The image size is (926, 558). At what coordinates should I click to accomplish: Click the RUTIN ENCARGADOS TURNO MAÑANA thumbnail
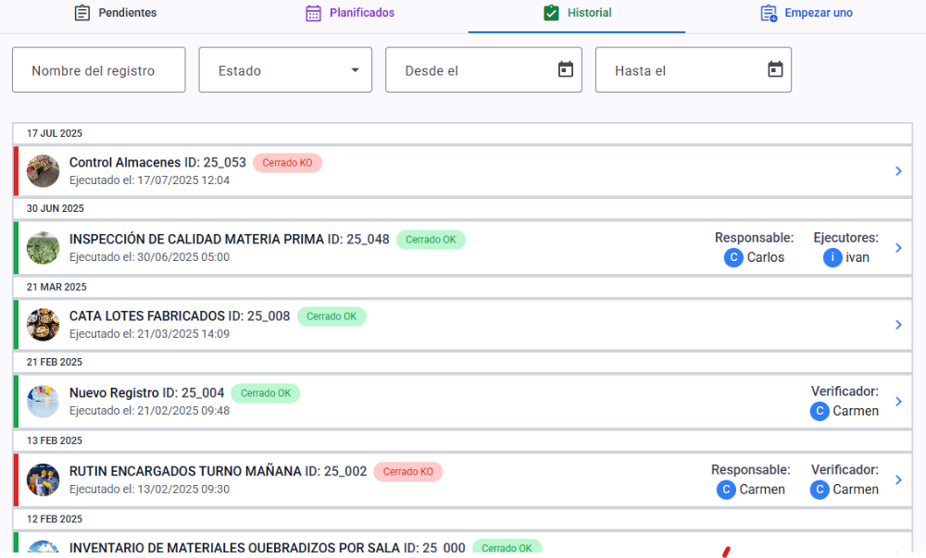click(x=44, y=480)
